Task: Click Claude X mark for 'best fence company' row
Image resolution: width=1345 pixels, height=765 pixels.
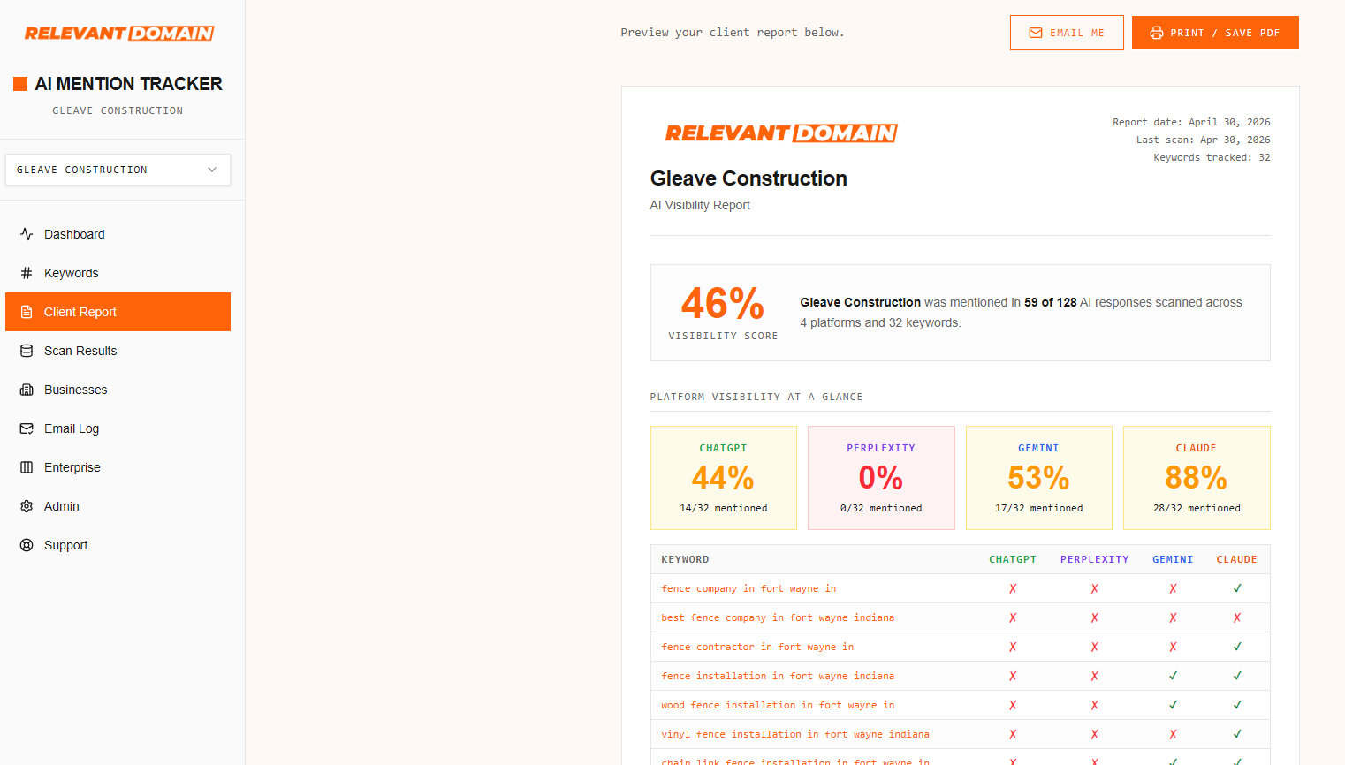Action: tap(1237, 617)
